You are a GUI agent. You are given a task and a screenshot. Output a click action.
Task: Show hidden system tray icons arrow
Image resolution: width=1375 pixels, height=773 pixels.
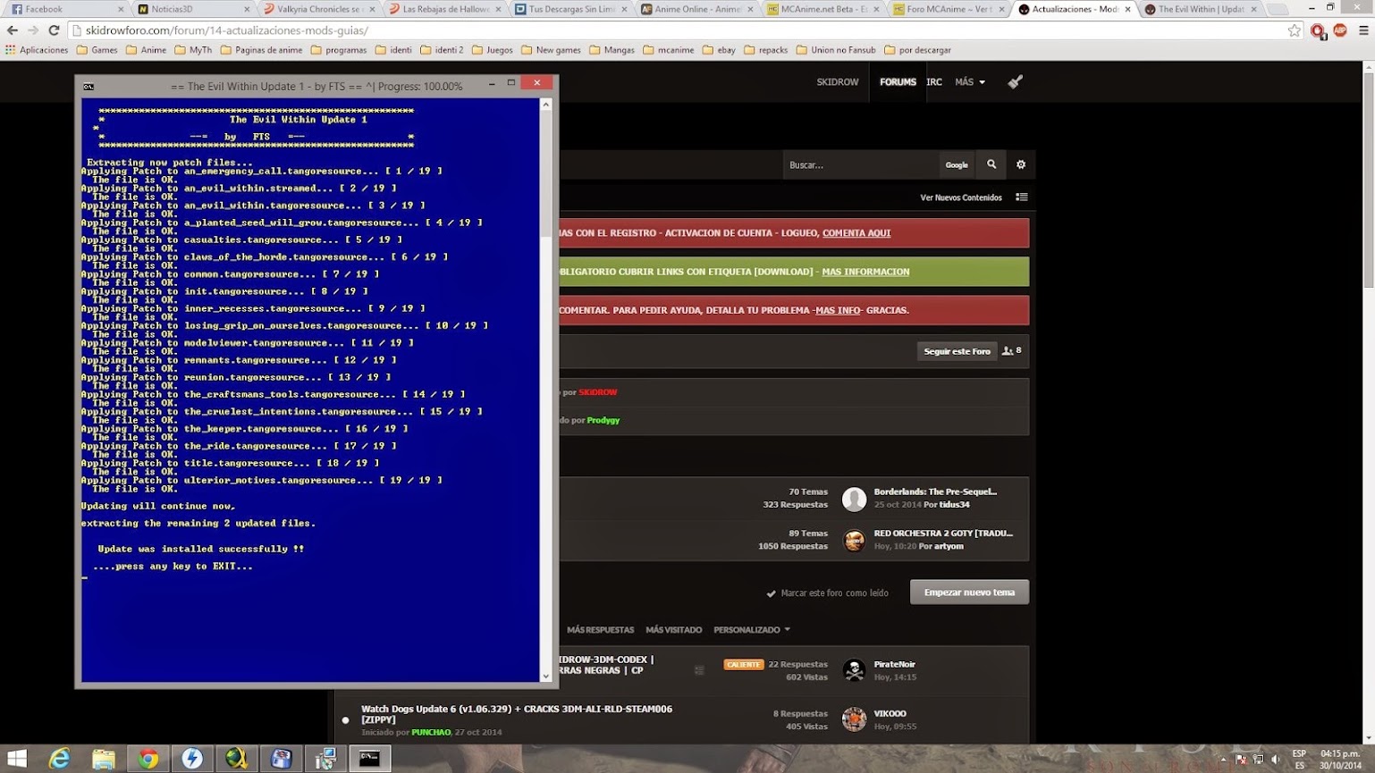pyautogui.click(x=1224, y=760)
